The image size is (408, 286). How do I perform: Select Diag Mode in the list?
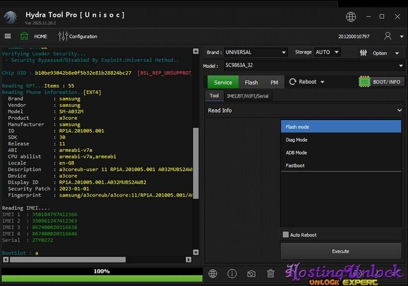(x=297, y=140)
